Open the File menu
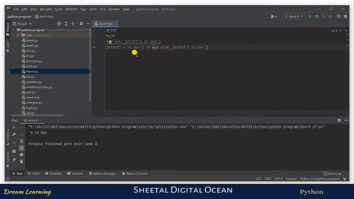Image resolution: width=354 pixels, height=199 pixels. [x=16, y=9]
